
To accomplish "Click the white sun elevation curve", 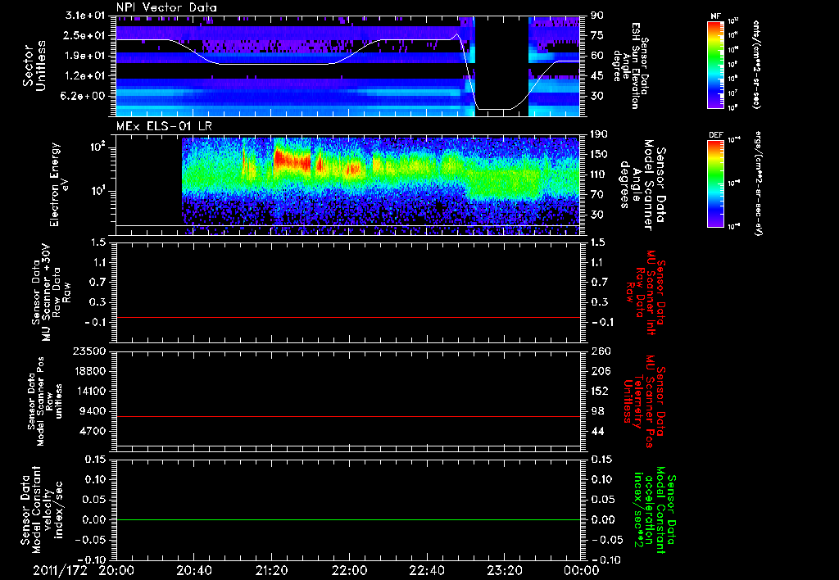I will (273, 64).
